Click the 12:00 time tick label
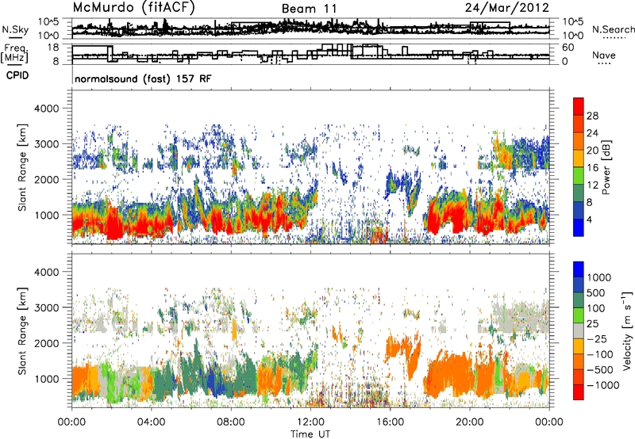 click(x=310, y=422)
